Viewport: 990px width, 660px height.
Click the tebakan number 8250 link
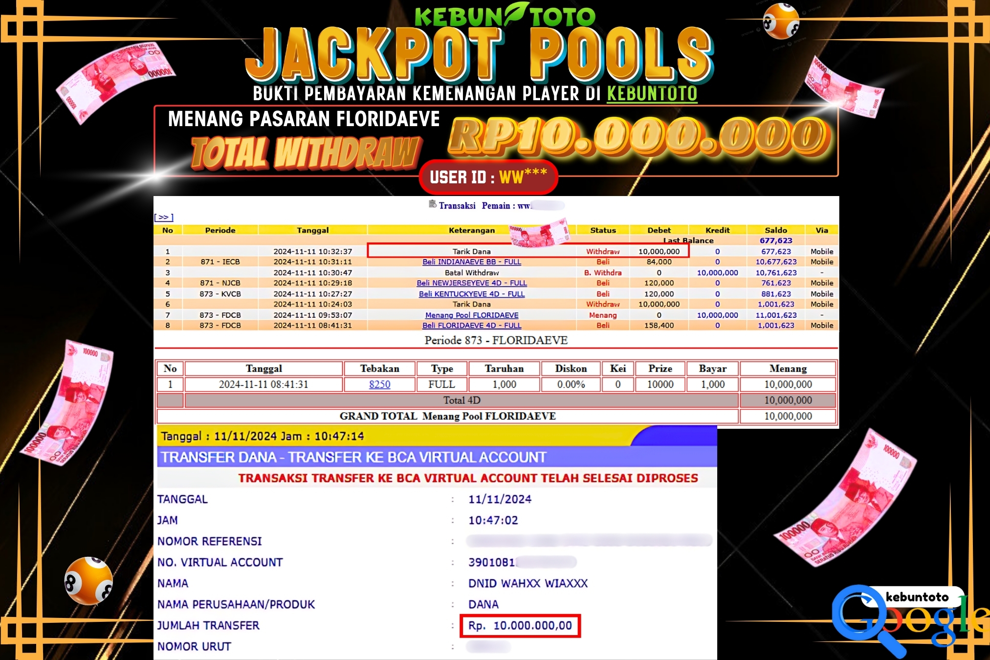pyautogui.click(x=379, y=384)
